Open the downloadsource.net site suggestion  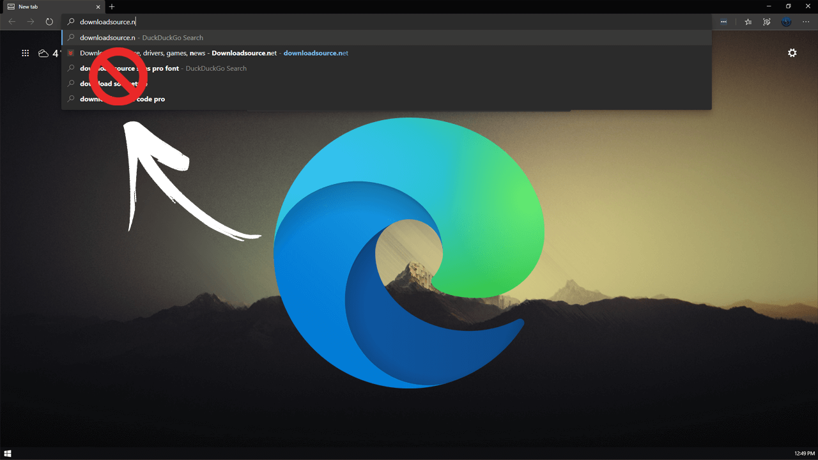tap(387, 53)
